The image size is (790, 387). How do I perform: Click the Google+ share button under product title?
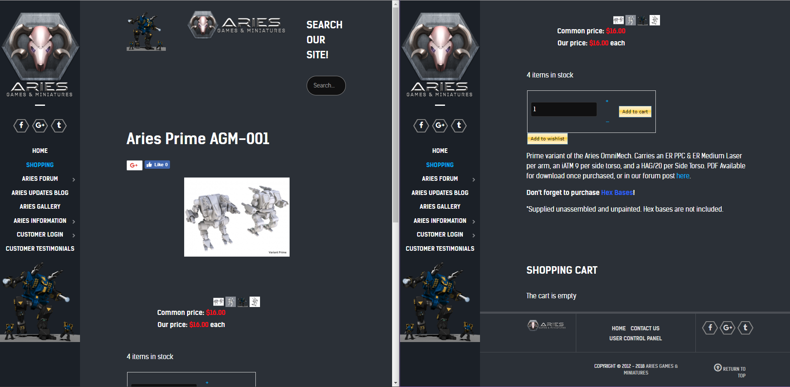135,165
